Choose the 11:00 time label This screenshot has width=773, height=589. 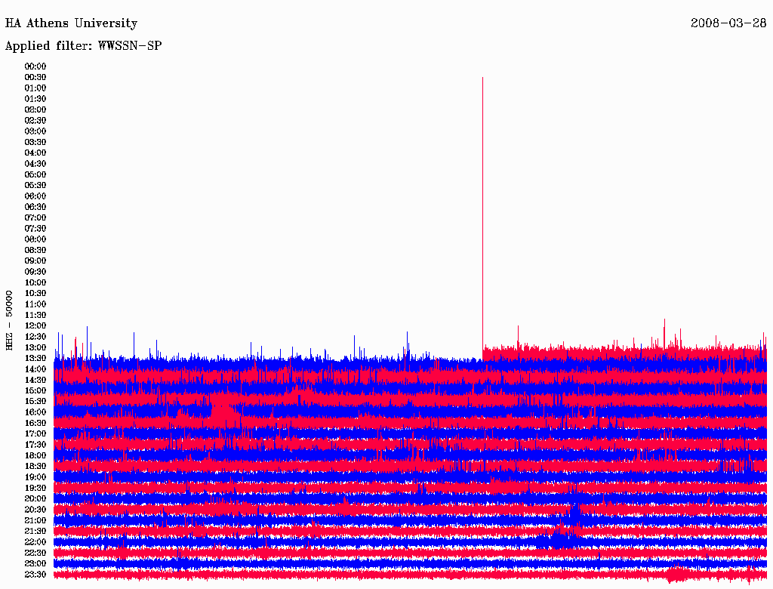point(35,304)
